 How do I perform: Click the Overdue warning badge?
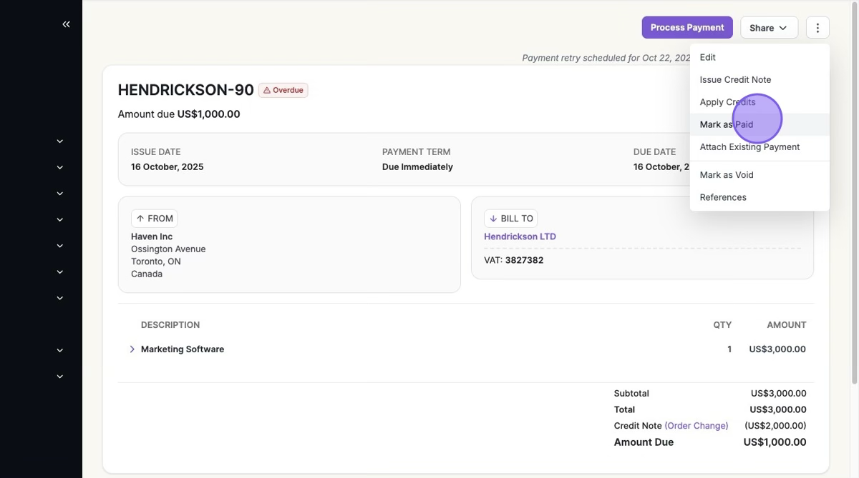[283, 90]
